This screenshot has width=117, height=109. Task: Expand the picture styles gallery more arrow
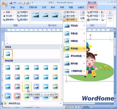61,19
